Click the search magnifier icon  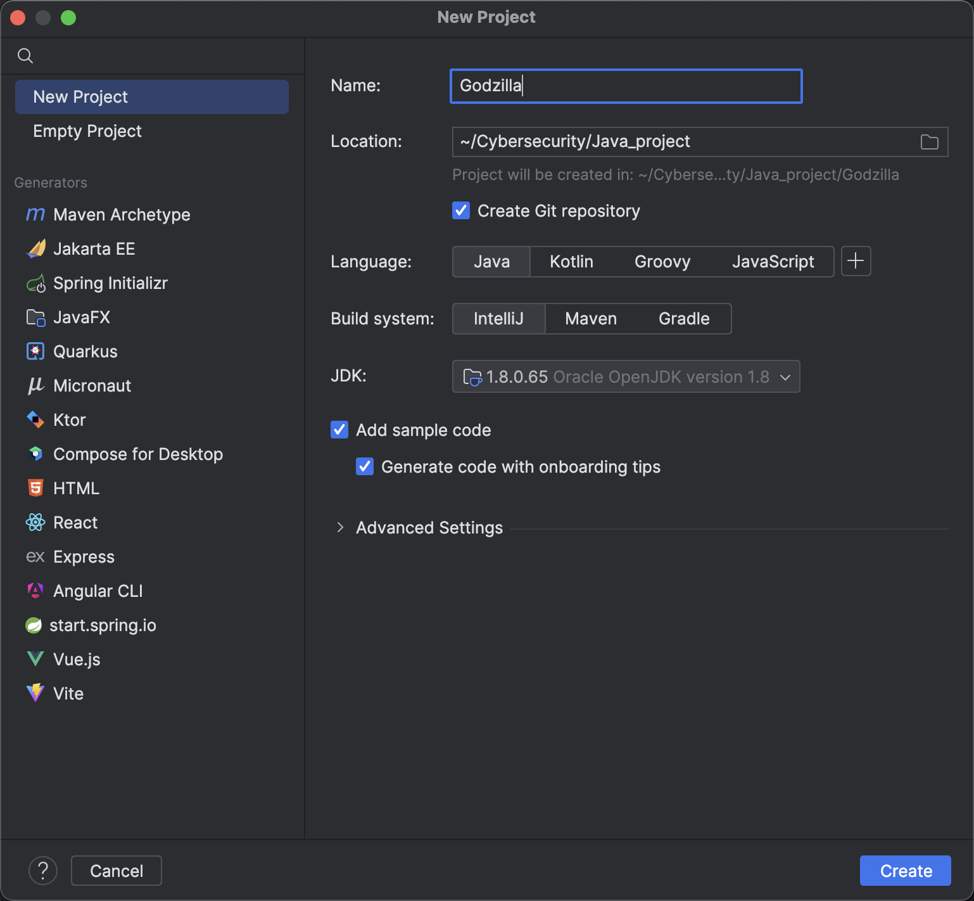[25, 56]
